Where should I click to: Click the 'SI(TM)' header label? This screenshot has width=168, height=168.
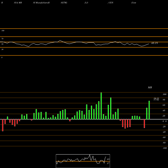[64, 3]
